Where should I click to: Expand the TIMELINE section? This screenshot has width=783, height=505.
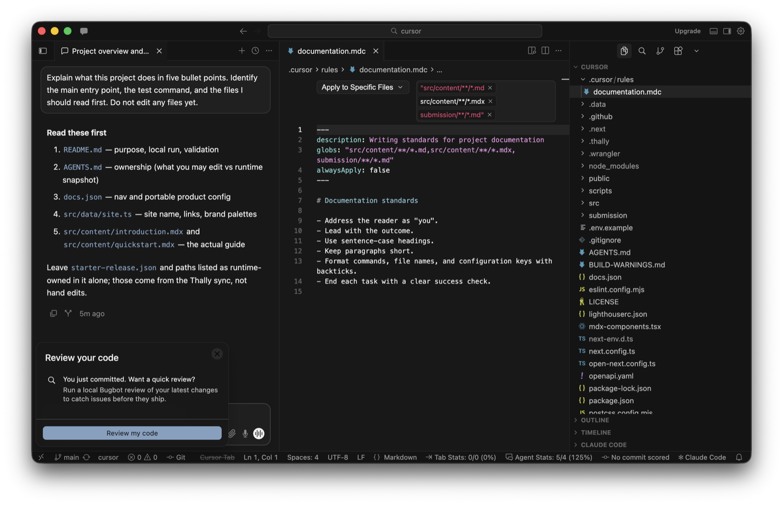pyautogui.click(x=596, y=432)
